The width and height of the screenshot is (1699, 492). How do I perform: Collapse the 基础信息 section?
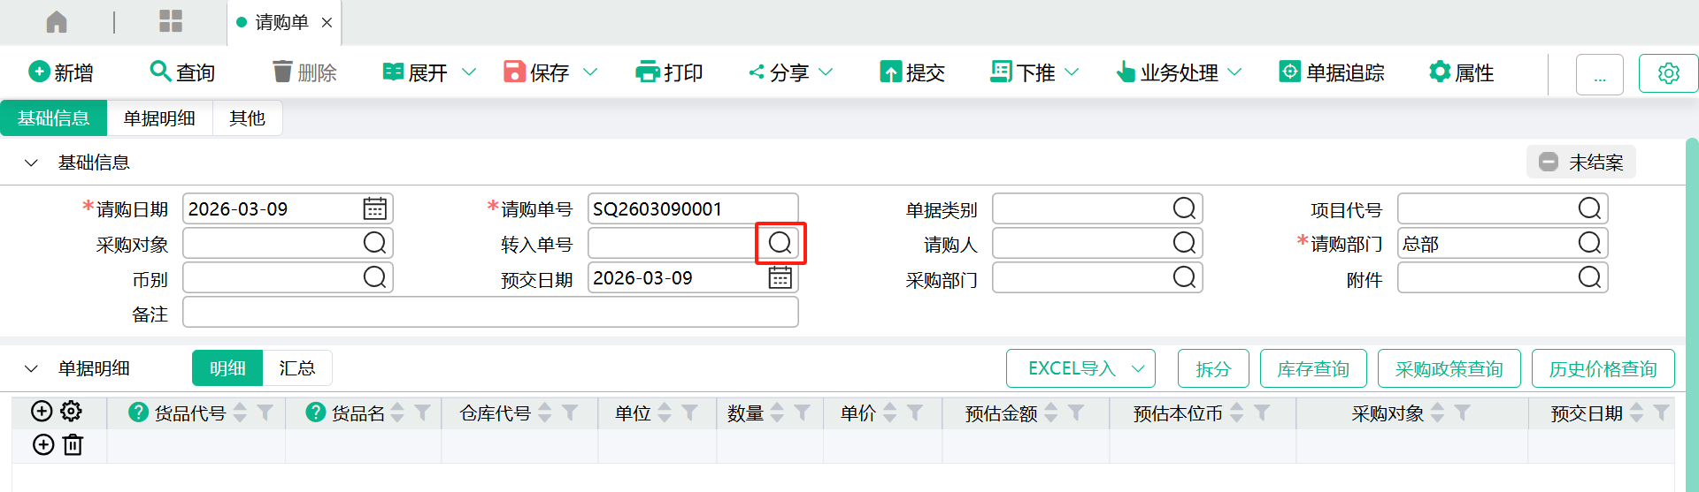pyautogui.click(x=32, y=163)
